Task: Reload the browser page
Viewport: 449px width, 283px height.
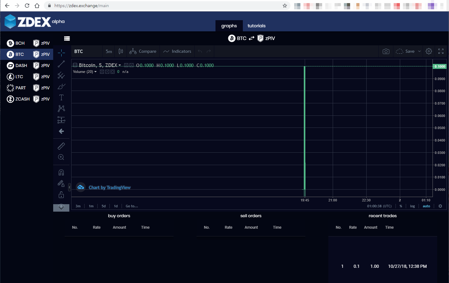Action: [x=27, y=6]
